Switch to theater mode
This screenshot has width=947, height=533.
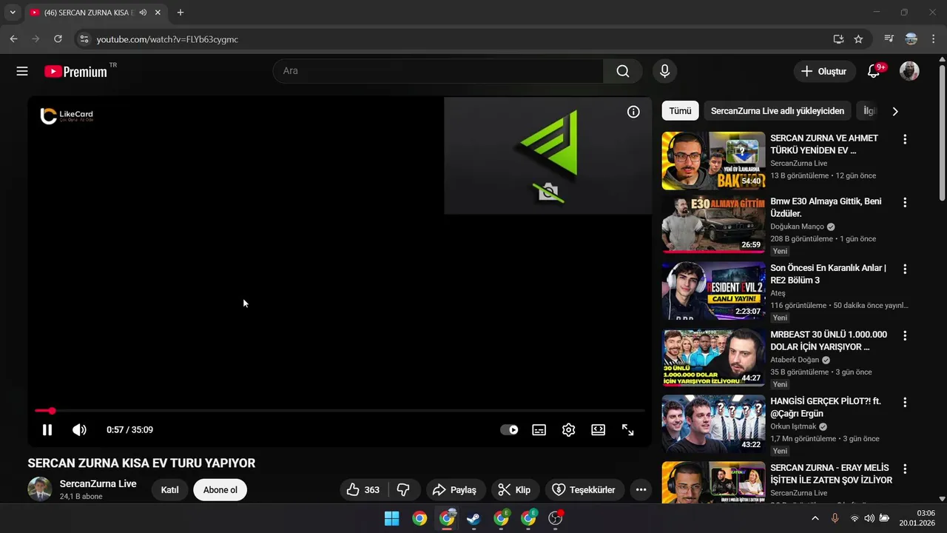coord(598,429)
